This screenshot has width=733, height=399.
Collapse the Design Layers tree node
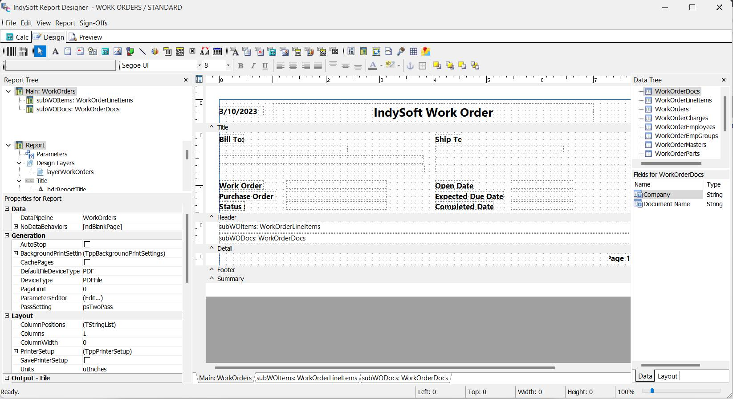pos(19,163)
